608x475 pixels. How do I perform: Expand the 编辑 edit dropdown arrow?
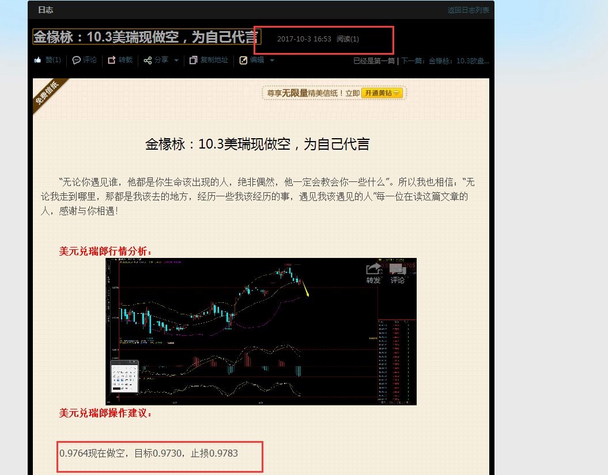coord(271,60)
